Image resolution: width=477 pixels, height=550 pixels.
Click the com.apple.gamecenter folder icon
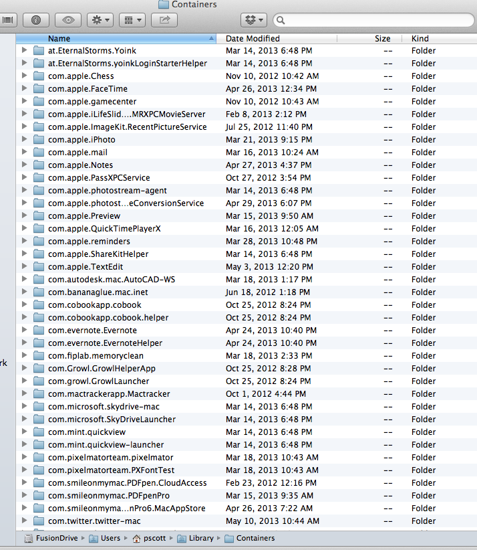click(x=39, y=102)
